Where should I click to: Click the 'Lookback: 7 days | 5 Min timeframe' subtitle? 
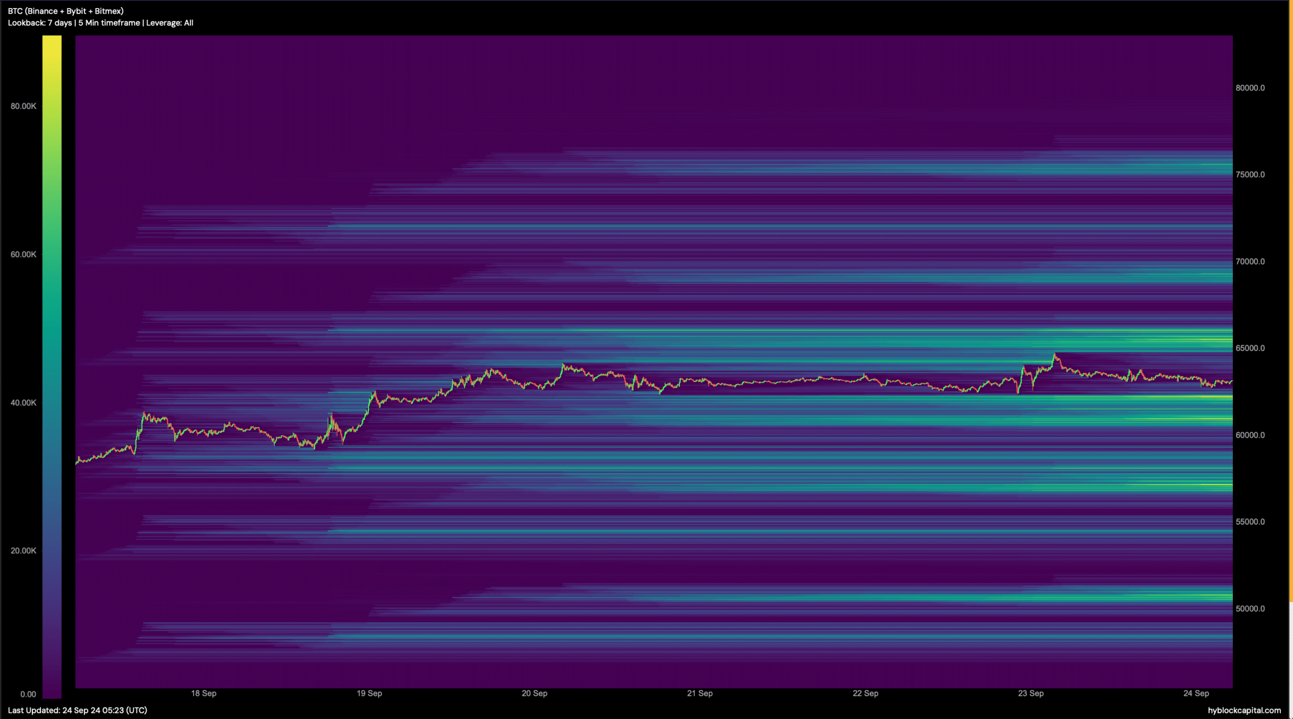74,23
